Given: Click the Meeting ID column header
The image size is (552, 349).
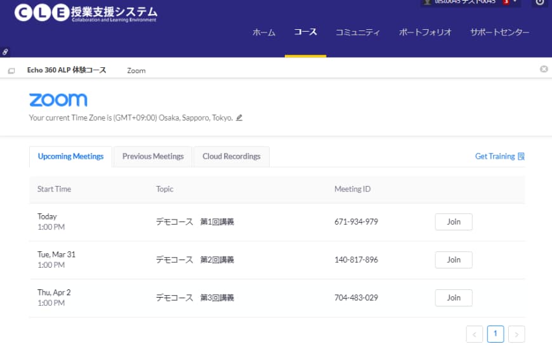Looking at the screenshot, I should (x=352, y=189).
